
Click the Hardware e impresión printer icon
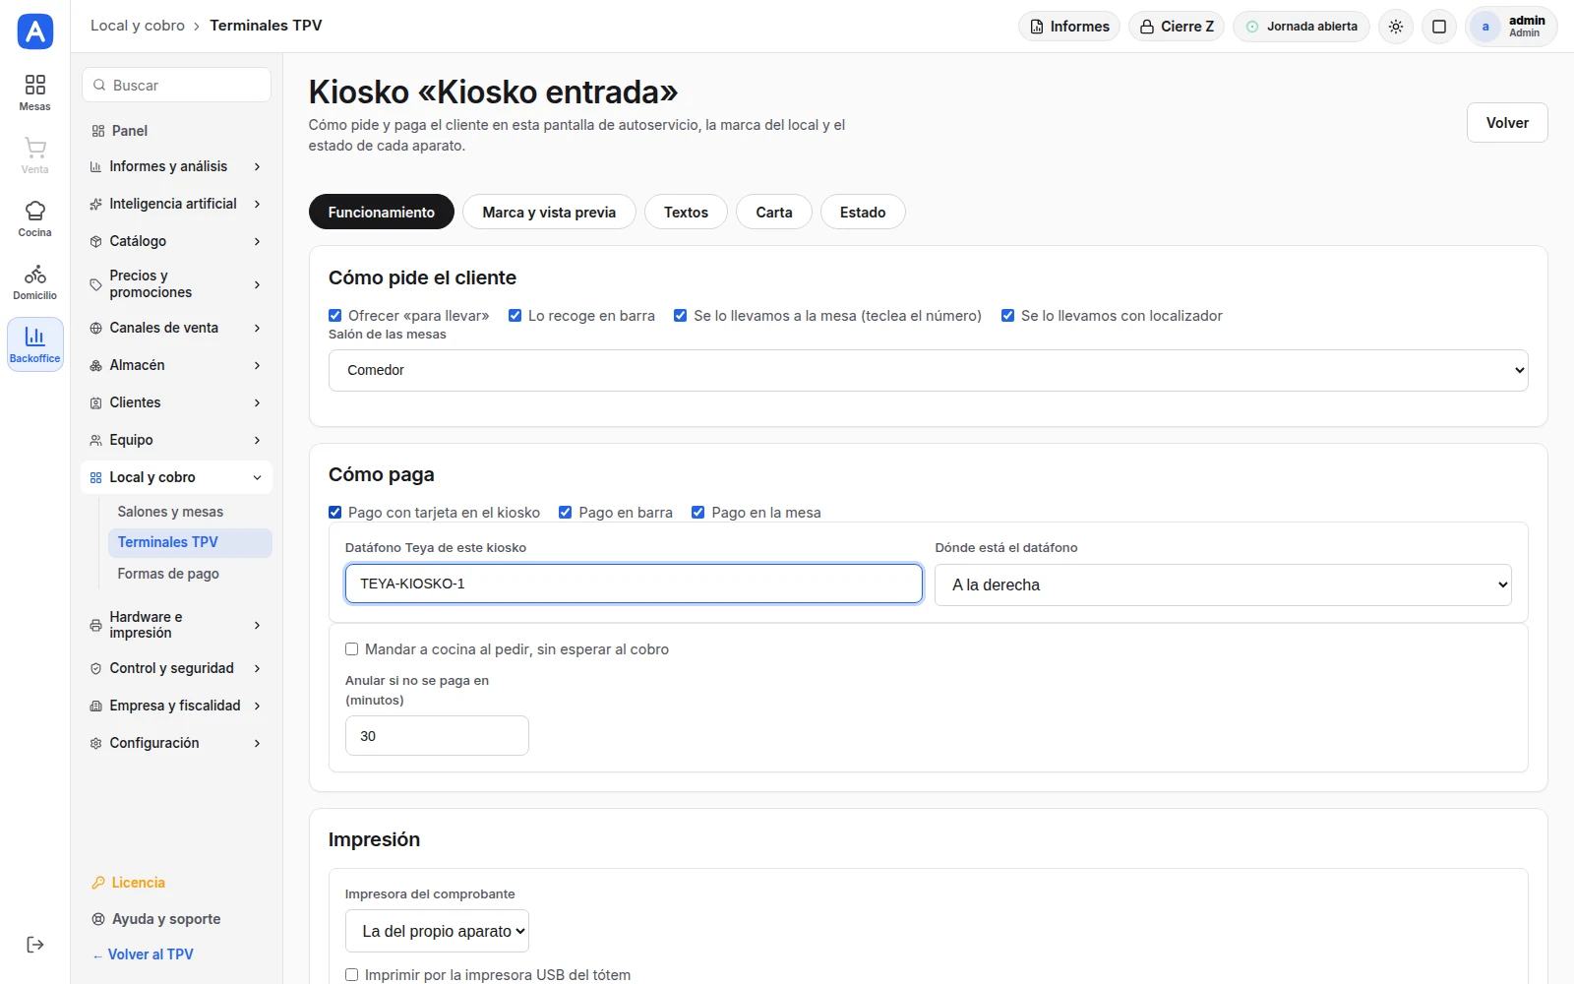[95, 626]
